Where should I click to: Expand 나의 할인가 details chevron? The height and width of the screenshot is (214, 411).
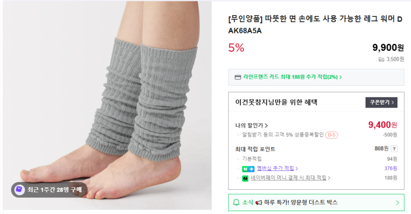[x=266, y=125]
